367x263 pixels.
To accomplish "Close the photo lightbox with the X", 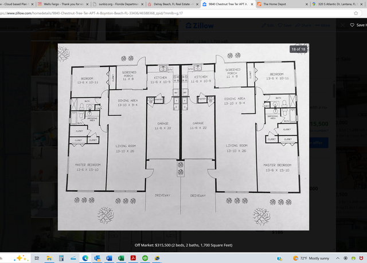I will click(342, 25).
